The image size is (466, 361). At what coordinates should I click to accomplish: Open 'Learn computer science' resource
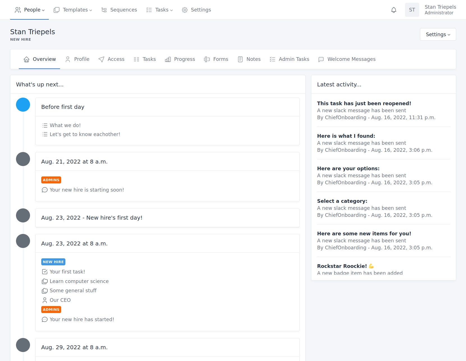(x=79, y=281)
